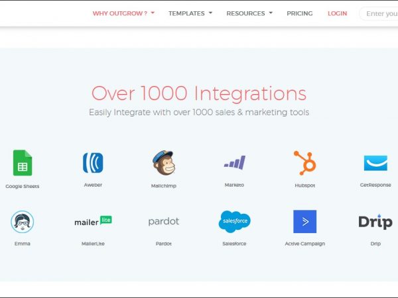This screenshot has height=298, width=398.
Task: Click the Hubspot orange logo
Action: pos(305,163)
